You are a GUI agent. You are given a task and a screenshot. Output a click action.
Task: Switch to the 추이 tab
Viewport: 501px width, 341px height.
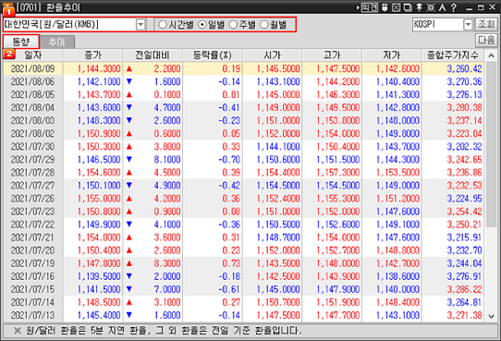[57, 42]
